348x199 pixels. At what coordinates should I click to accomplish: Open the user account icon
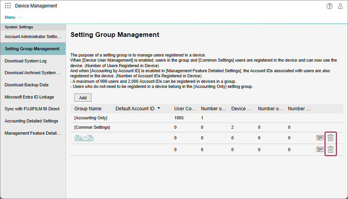pos(340,6)
